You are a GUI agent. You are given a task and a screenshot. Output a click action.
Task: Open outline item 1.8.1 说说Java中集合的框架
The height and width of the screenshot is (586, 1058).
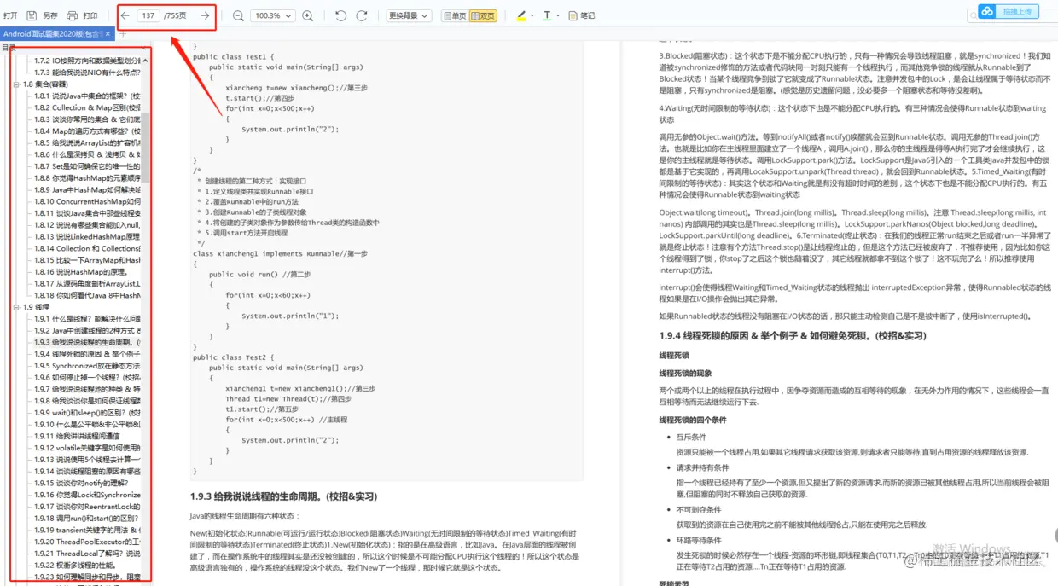87,96
